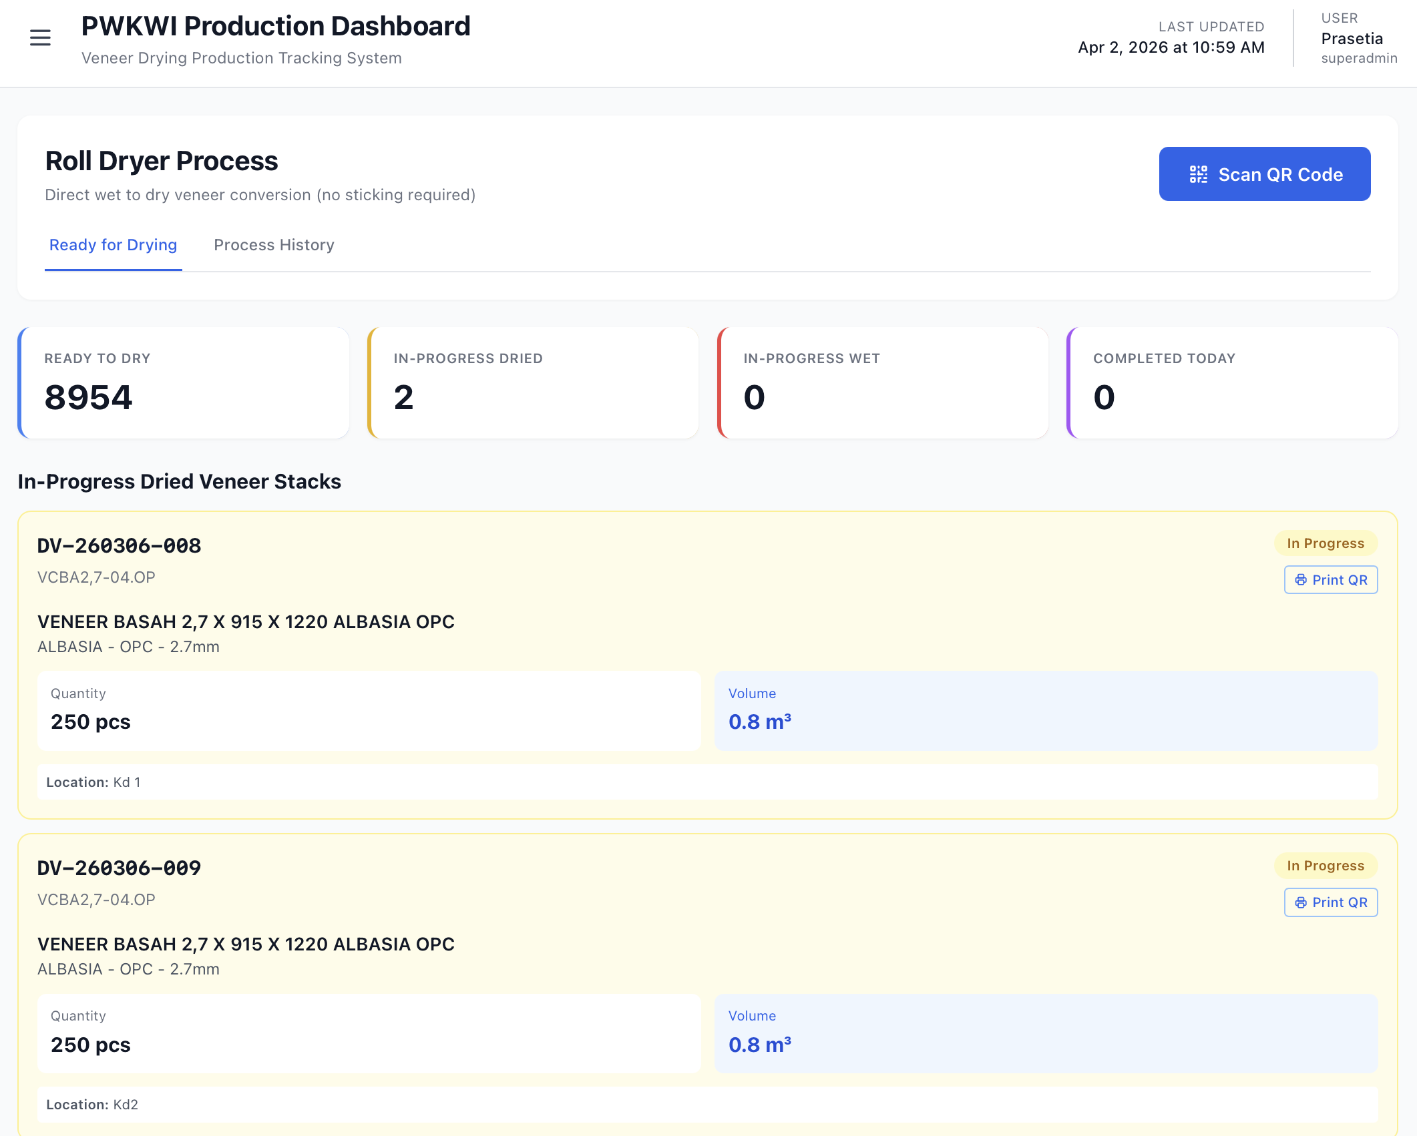
Task: Click the QR icon on the Scan button
Action: click(x=1198, y=174)
